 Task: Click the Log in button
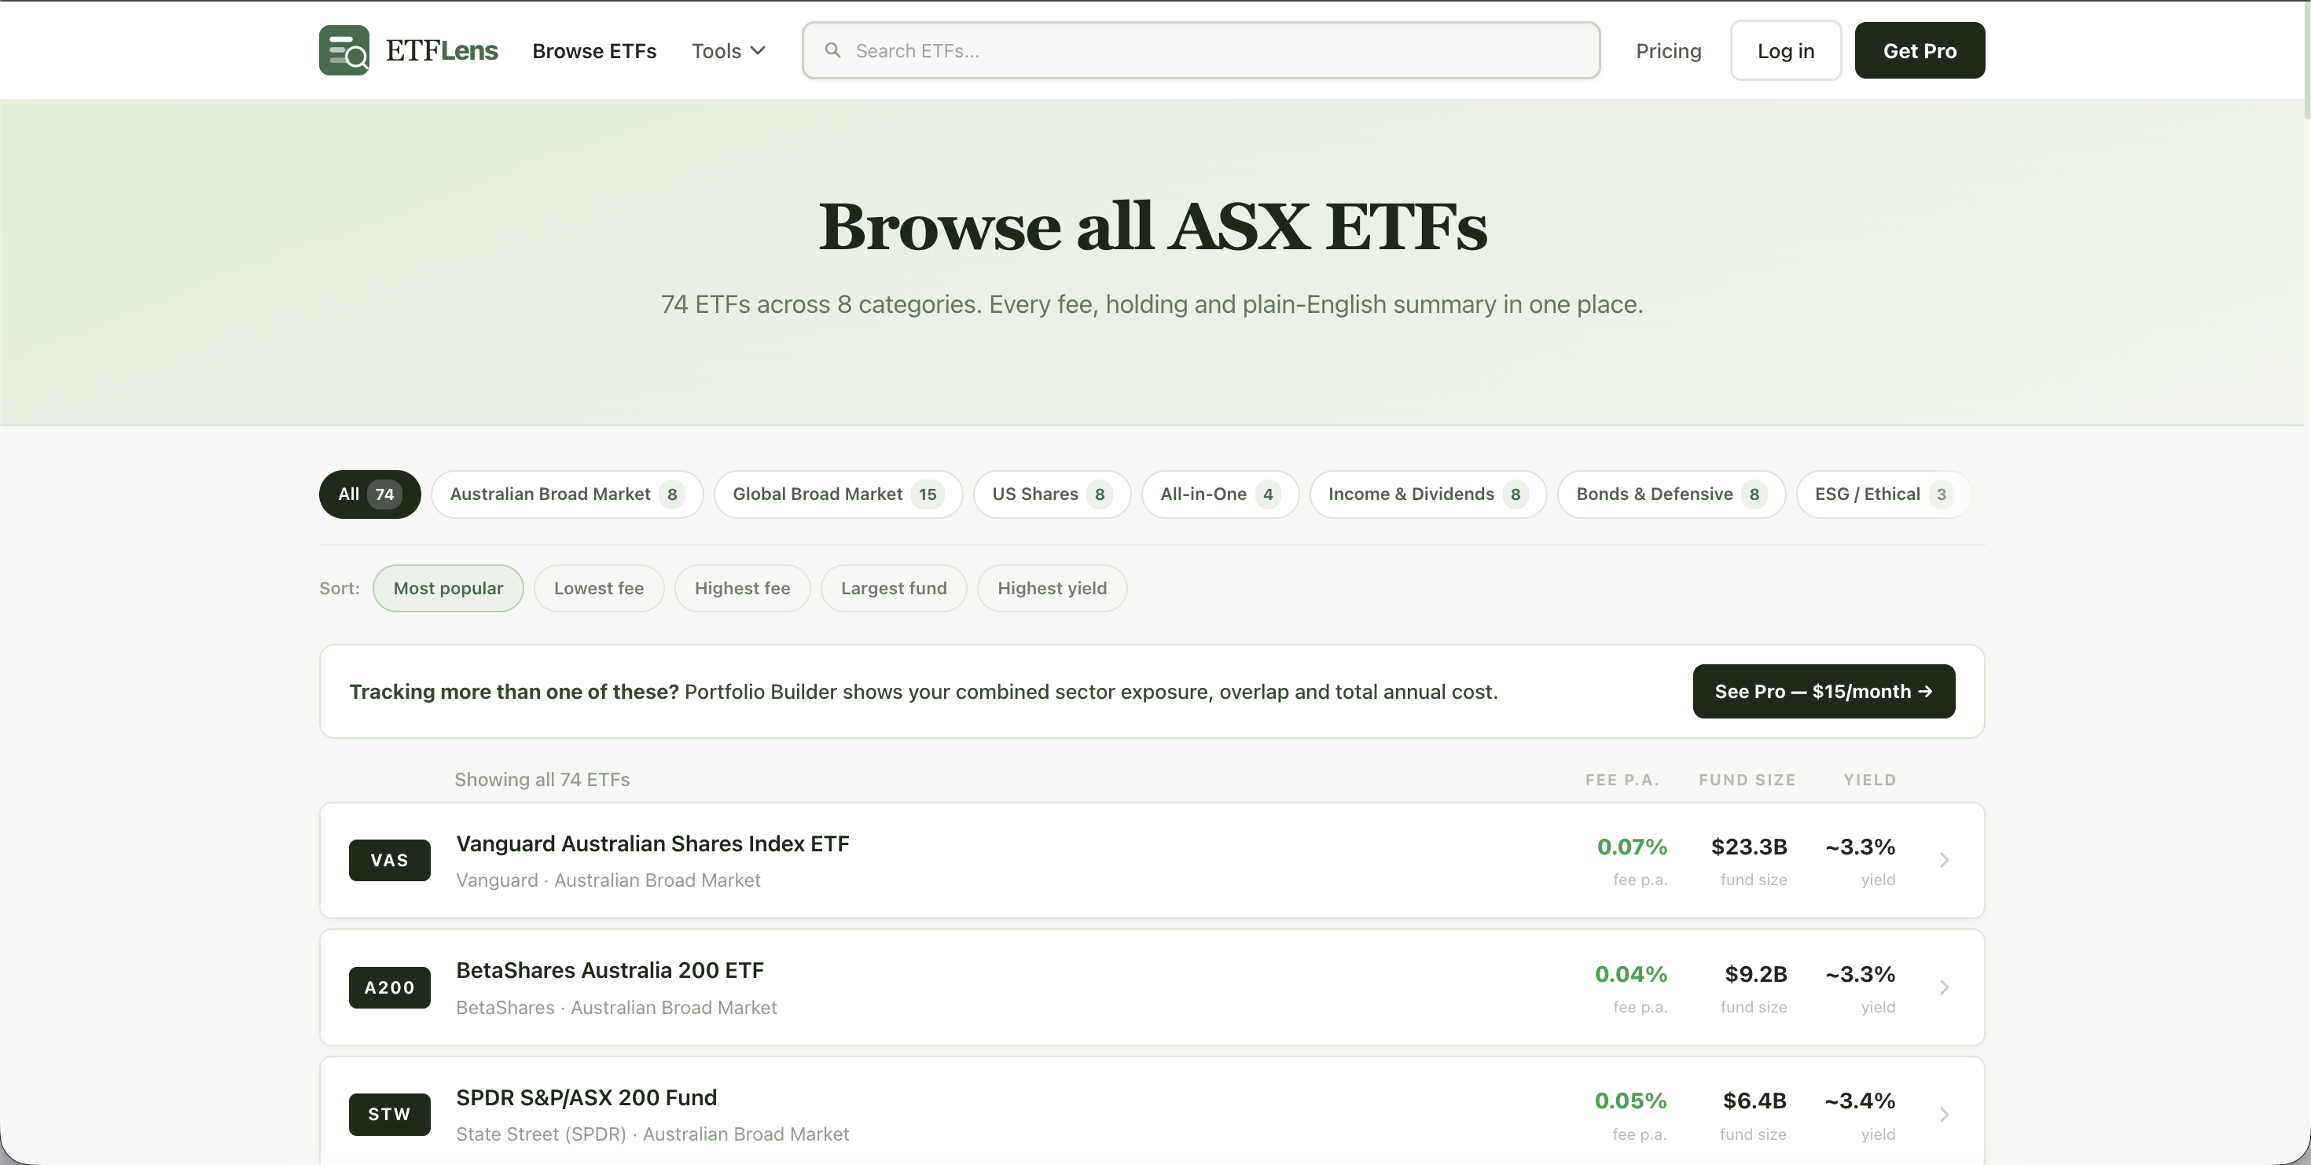pos(1785,51)
